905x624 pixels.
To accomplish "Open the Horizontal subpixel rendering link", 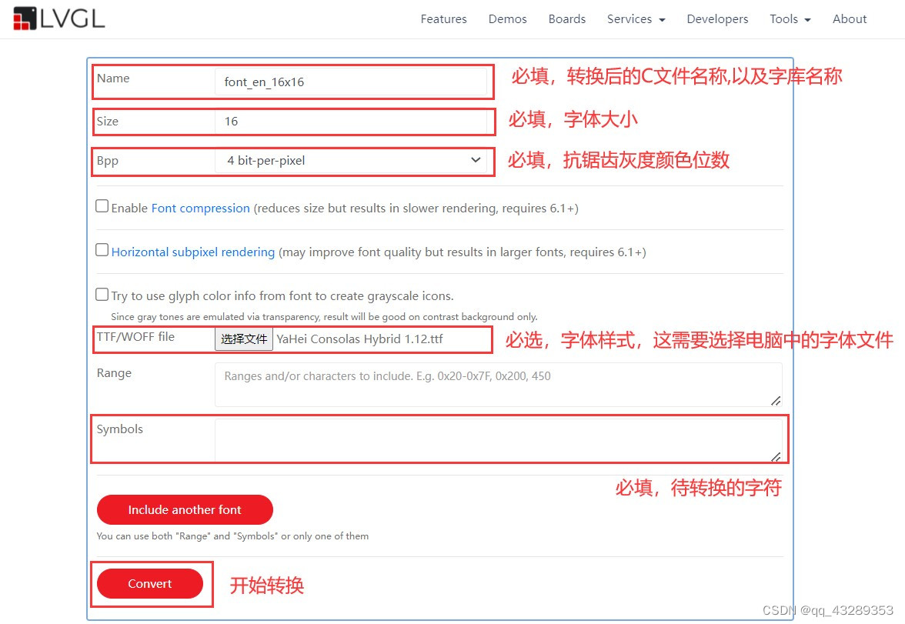I will click(192, 252).
